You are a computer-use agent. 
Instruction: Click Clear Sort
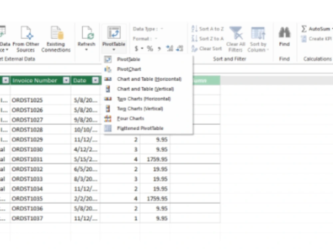pyautogui.click(x=206, y=48)
